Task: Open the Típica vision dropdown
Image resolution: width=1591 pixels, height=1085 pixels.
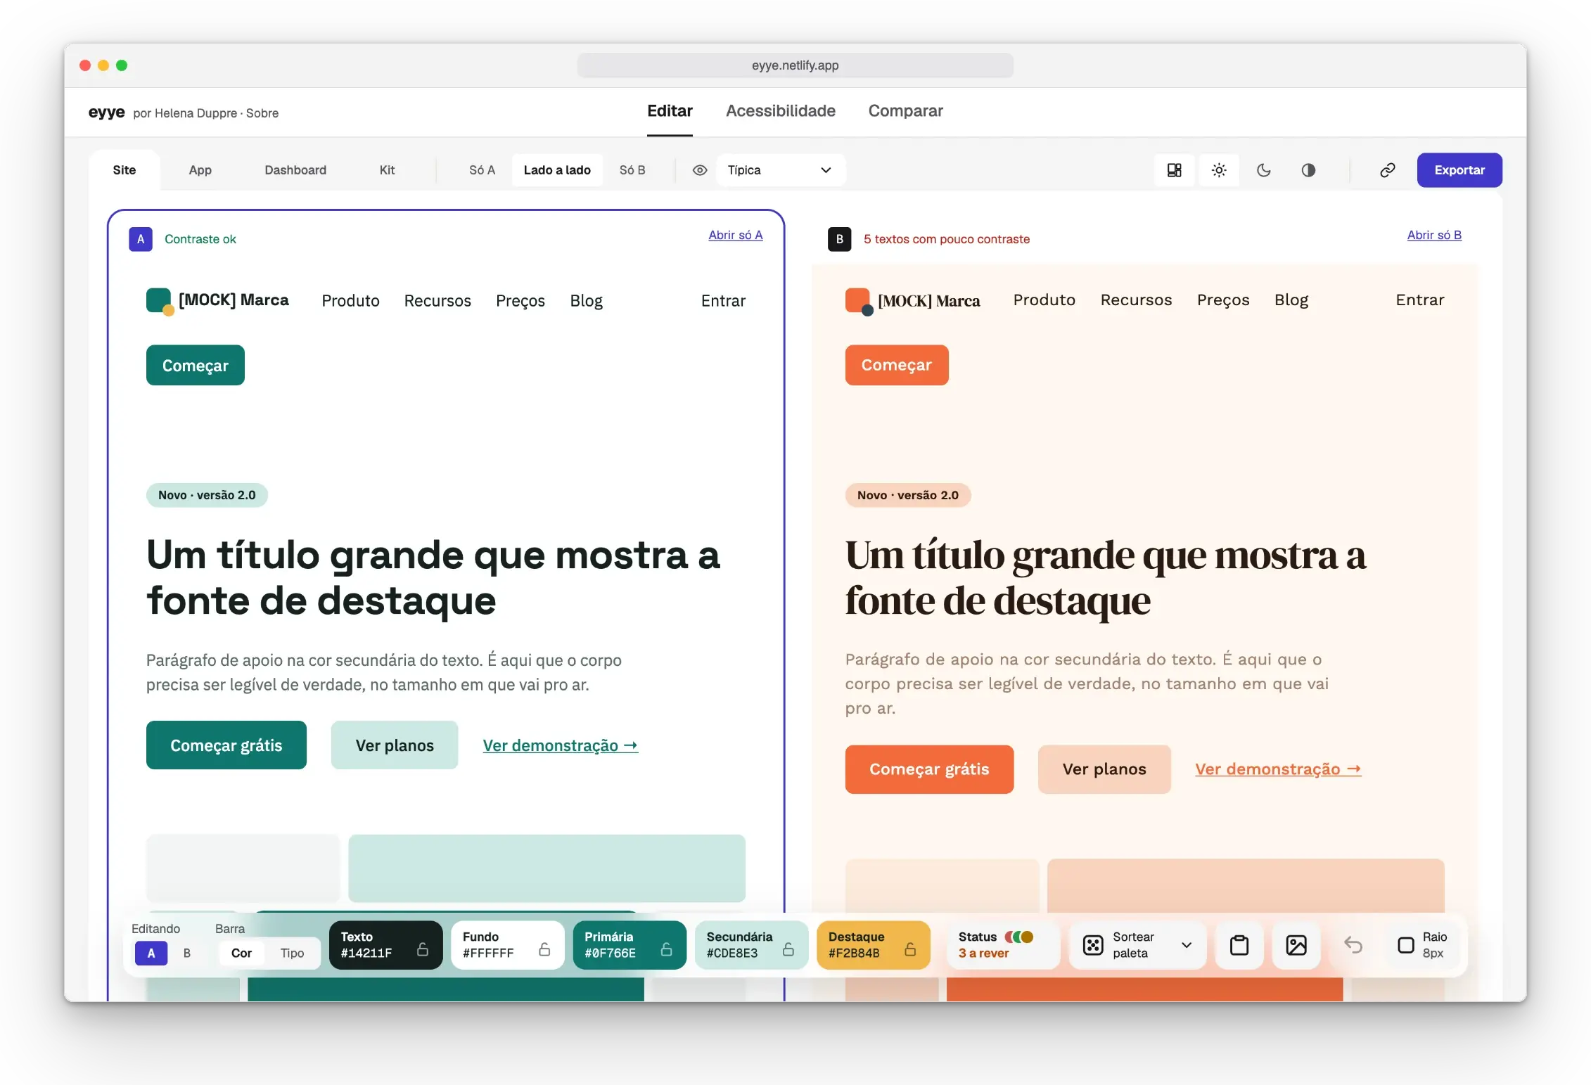Action: 780,170
